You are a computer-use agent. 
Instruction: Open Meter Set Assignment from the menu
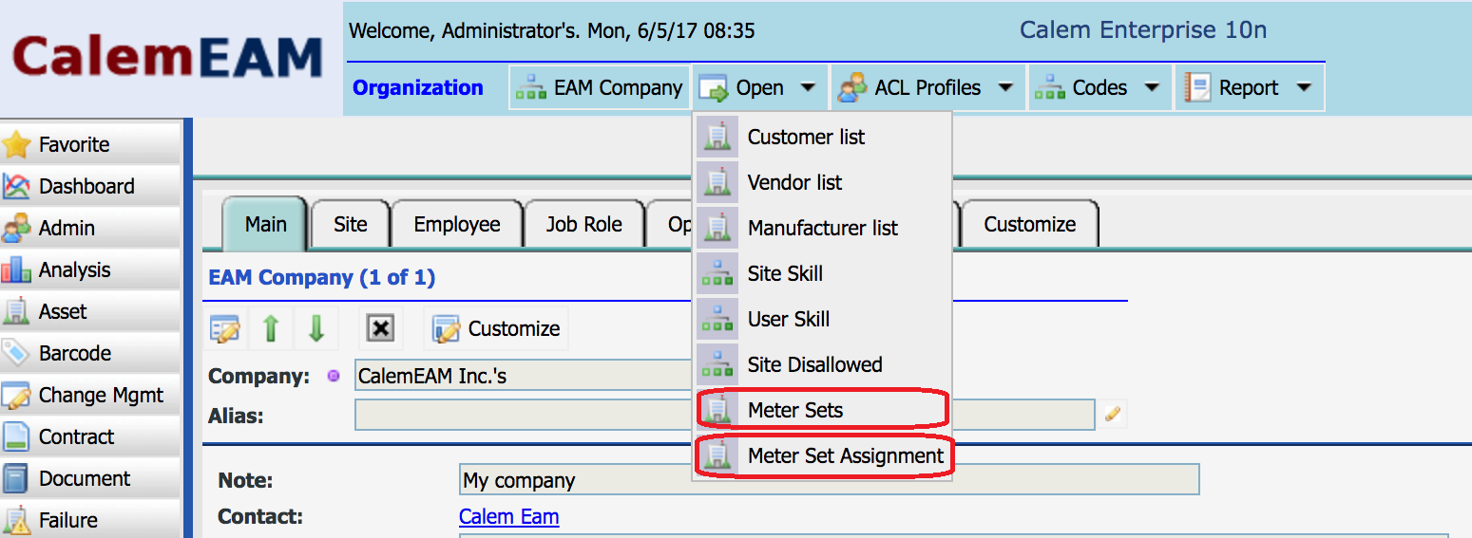[822, 455]
